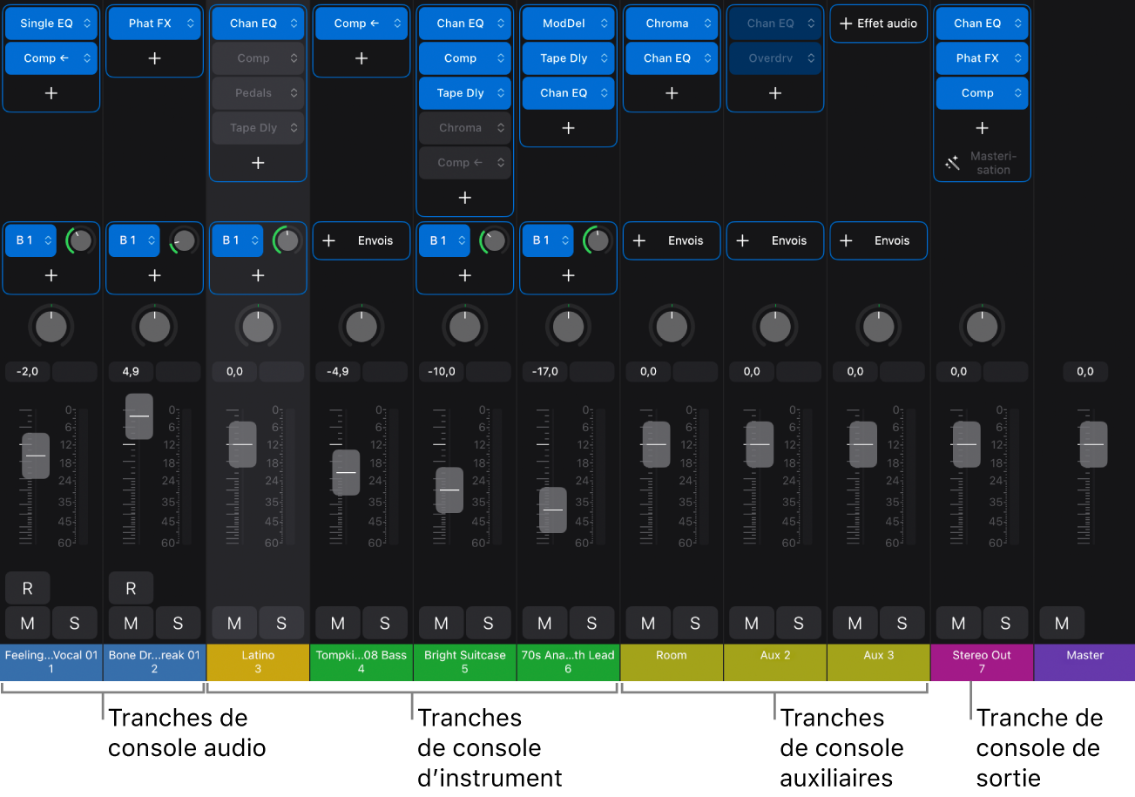
Task: Click the volume value field showing -17,0
Action: (x=544, y=371)
